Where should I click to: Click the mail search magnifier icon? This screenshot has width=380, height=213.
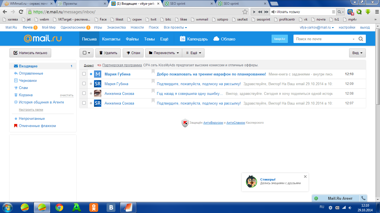(361, 39)
